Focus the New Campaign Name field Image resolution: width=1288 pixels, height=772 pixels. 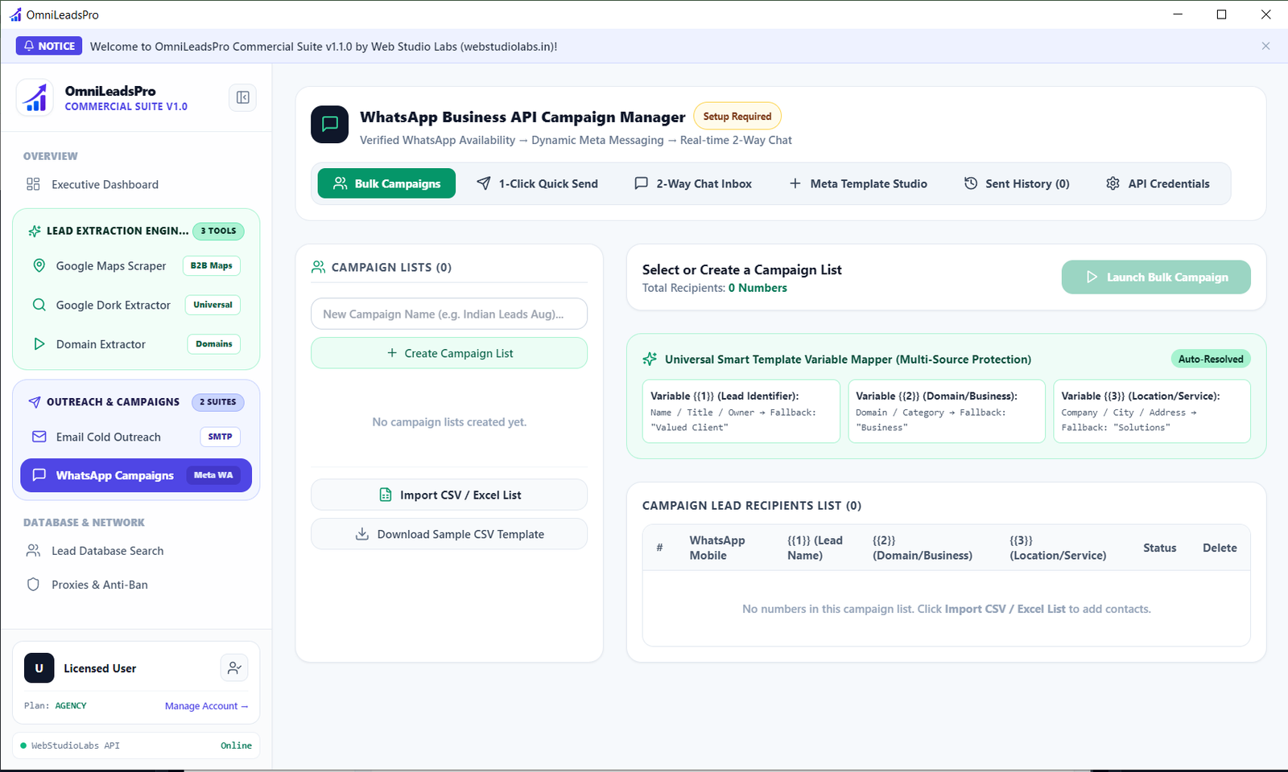click(449, 314)
